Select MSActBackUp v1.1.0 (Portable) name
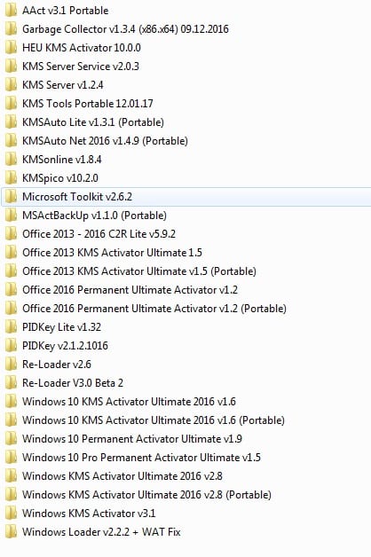 pyautogui.click(x=95, y=215)
